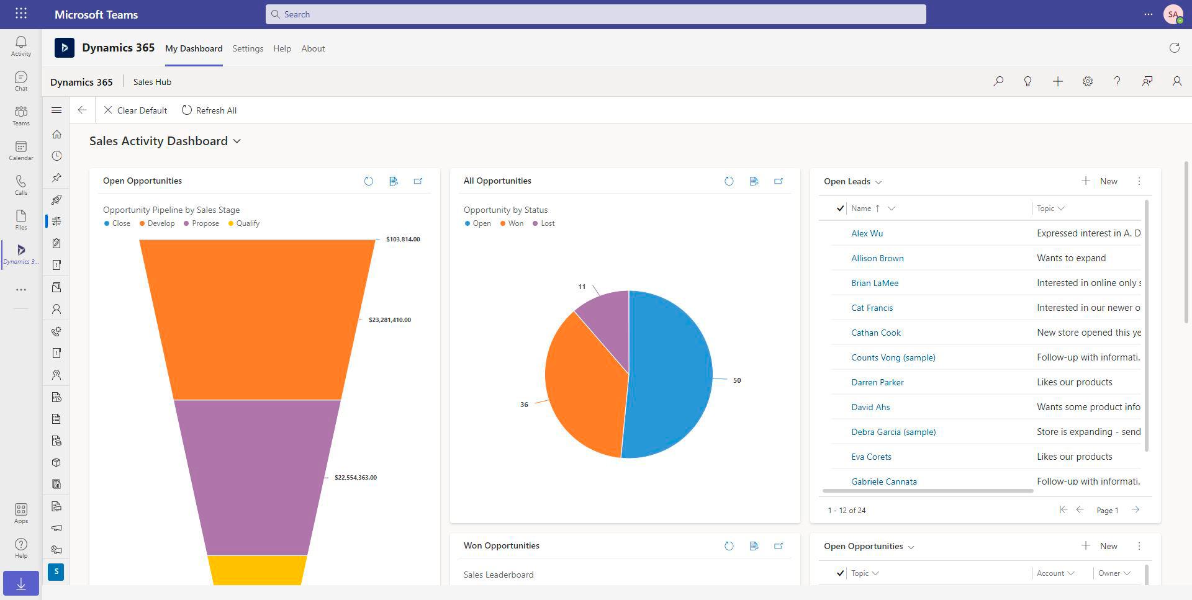
Task: Open the Sales Hub app name
Action: pos(152,82)
